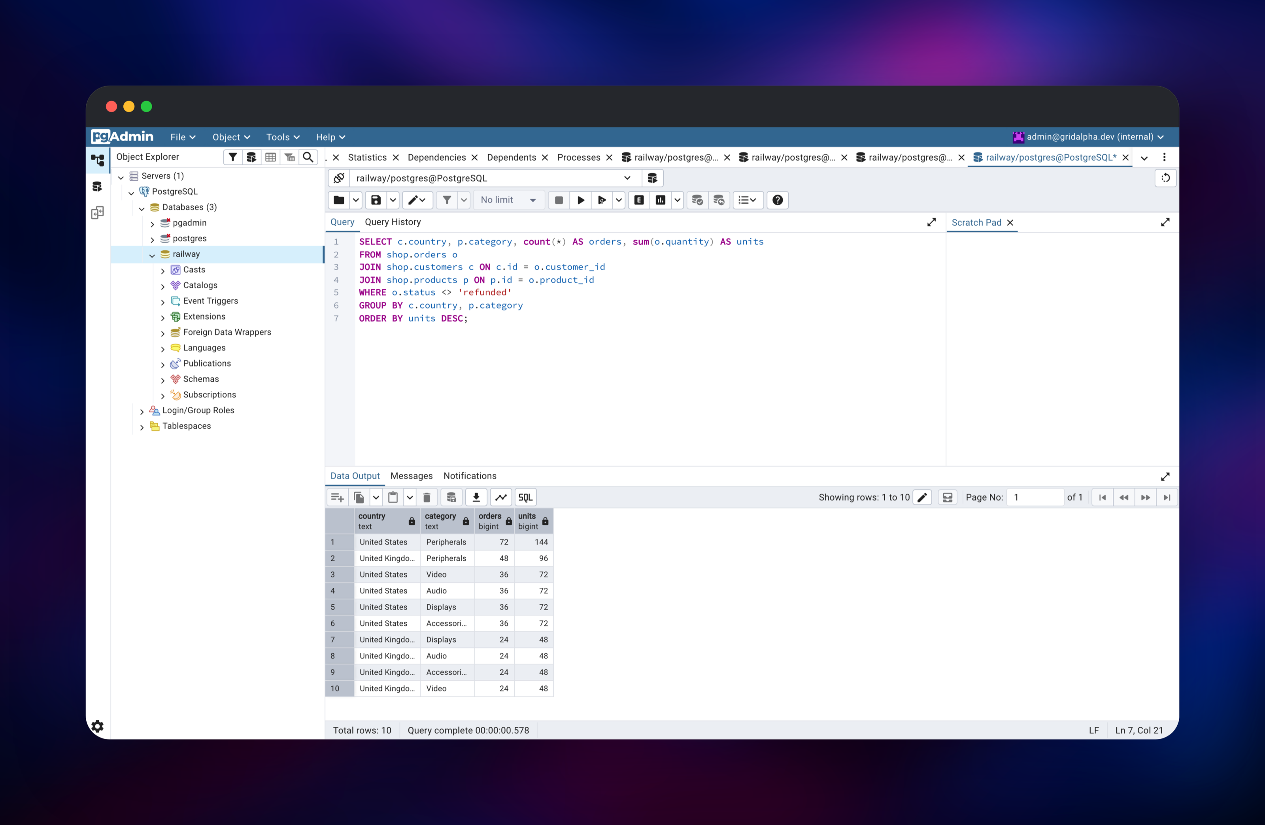Expand the Schemas tree node
Image resolution: width=1265 pixels, height=825 pixels.
tap(162, 380)
